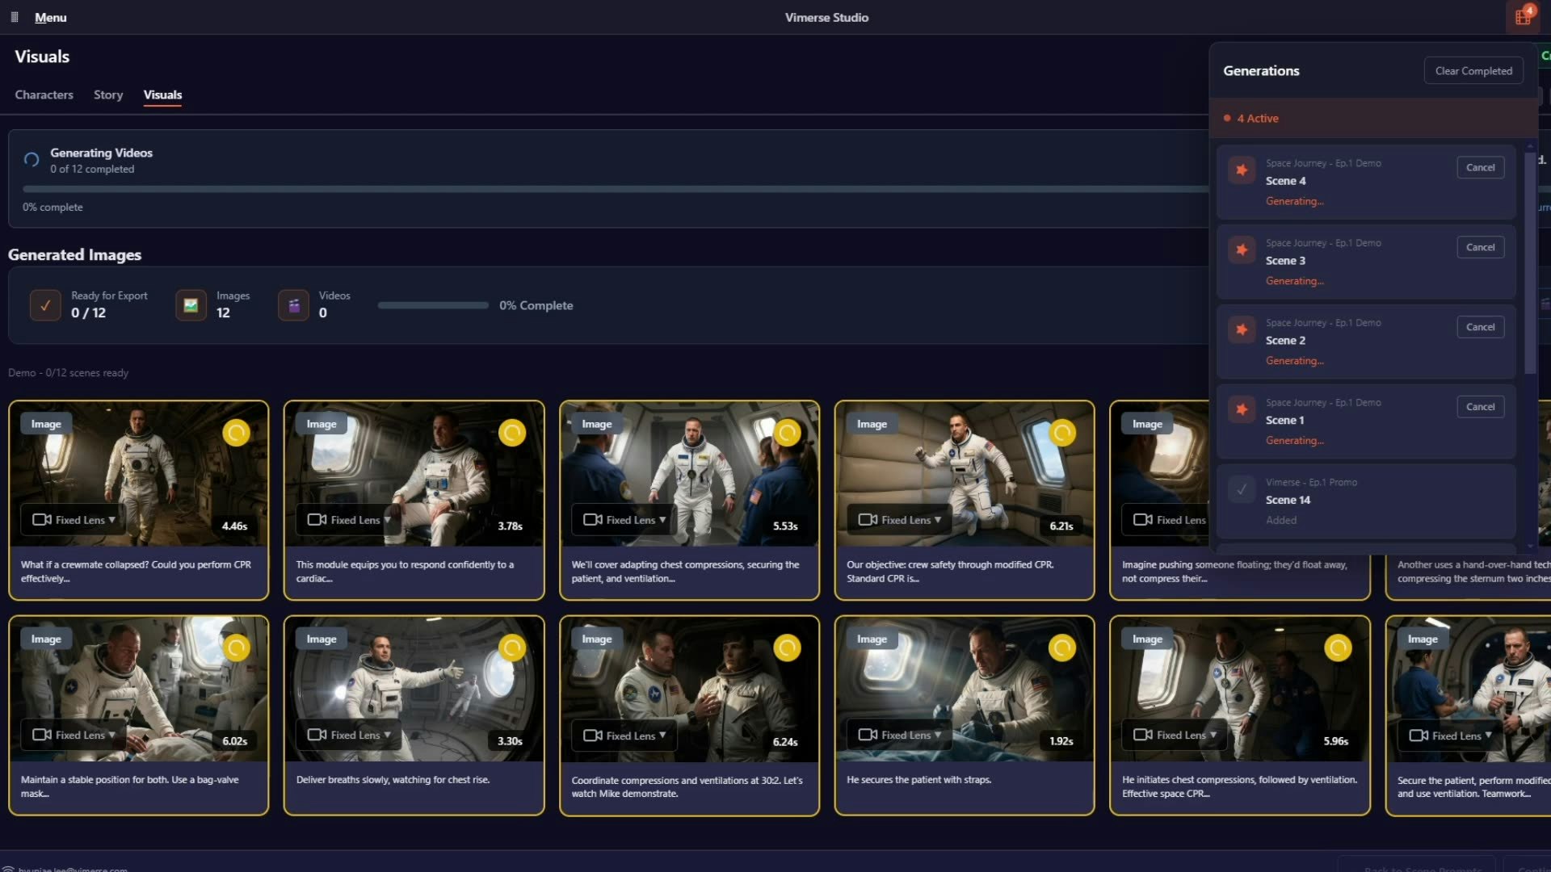Viewport: 1551px width, 872px height.
Task: Click the Clear Completed button
Action: pyautogui.click(x=1473, y=70)
